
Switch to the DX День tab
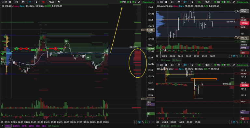(x=176, y=60)
